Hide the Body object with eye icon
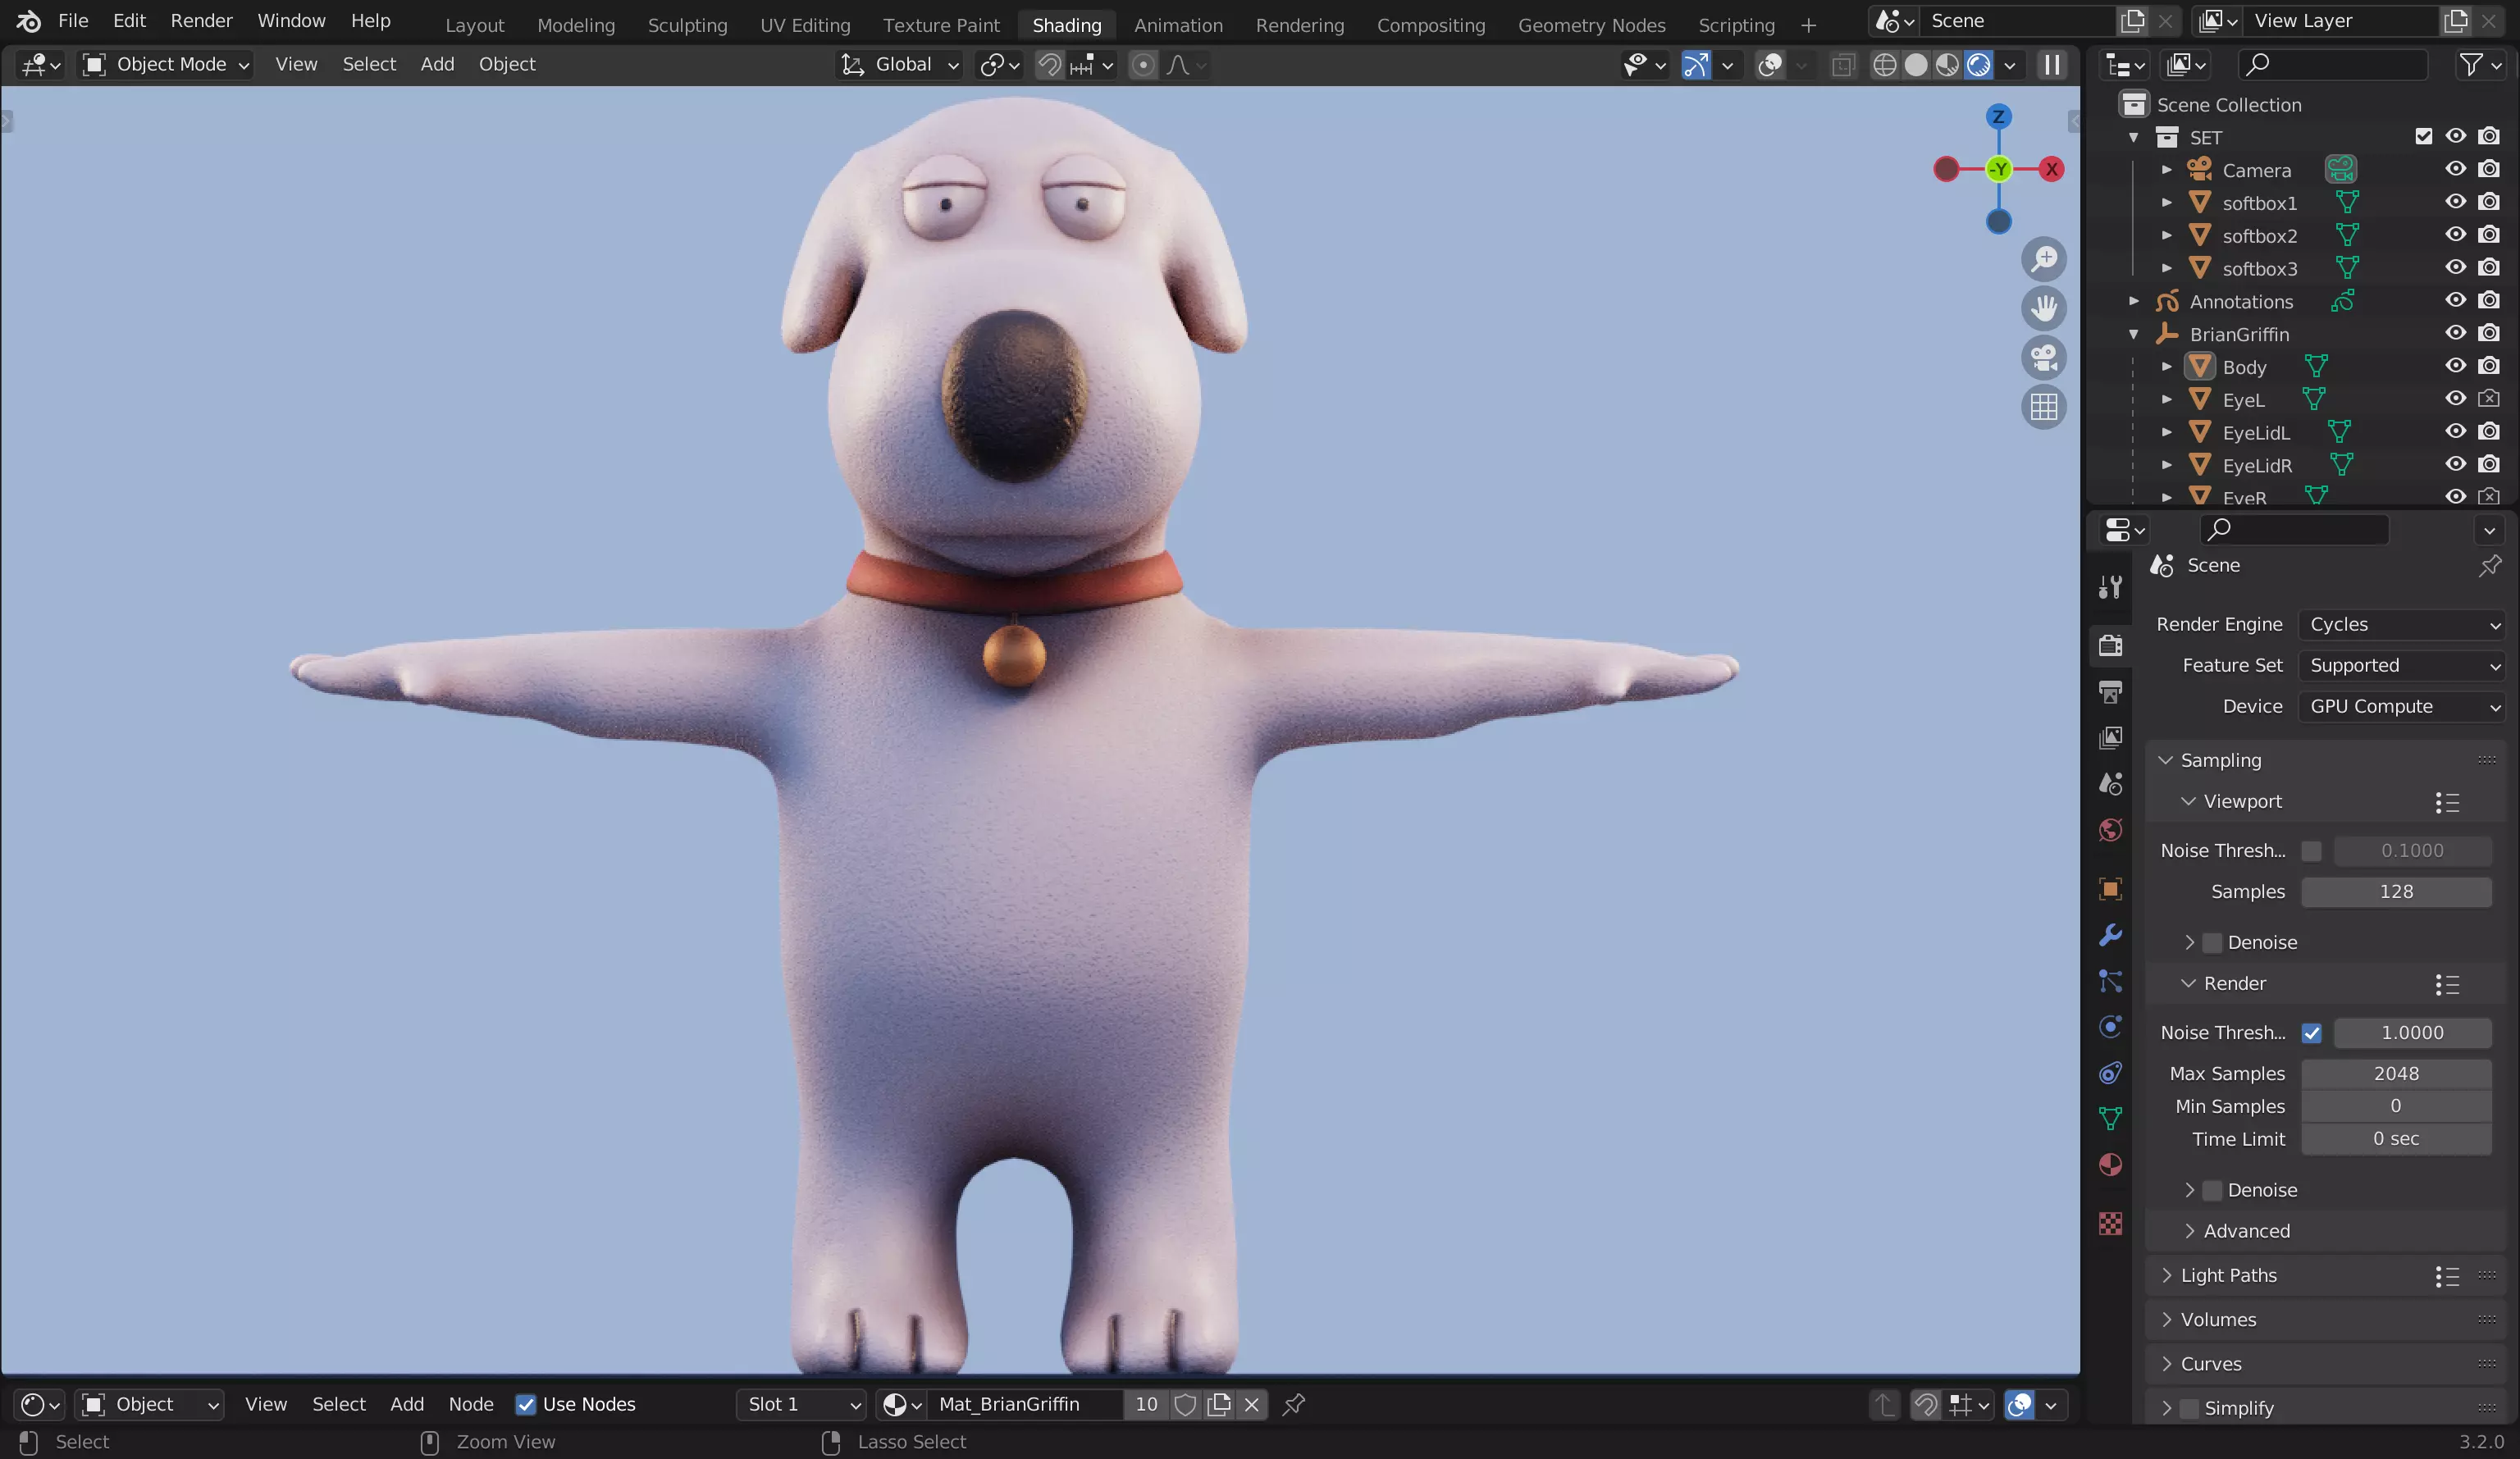This screenshot has width=2520, height=1459. tap(2455, 366)
